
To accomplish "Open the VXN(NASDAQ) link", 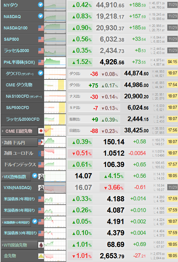I will click(x=17, y=188).
